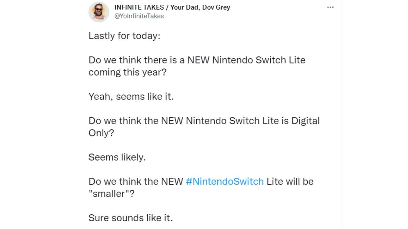The width and height of the screenshot is (408, 229).
Task: Click the bearded man profile avatar
Action: pyautogui.click(x=99, y=12)
